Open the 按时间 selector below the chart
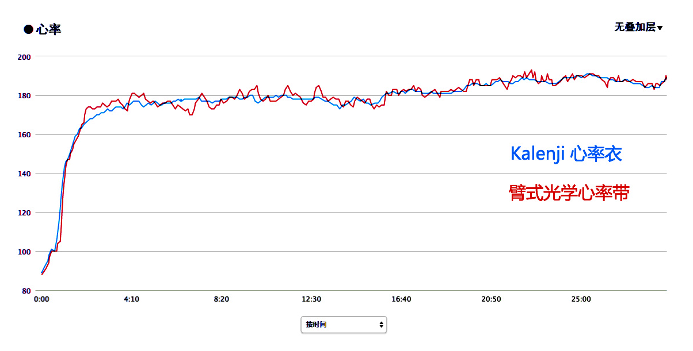Screen dimensions: 693x351 click(x=343, y=325)
